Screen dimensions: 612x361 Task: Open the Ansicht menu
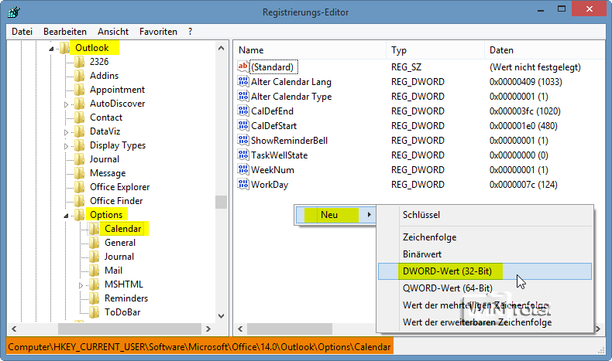[113, 32]
